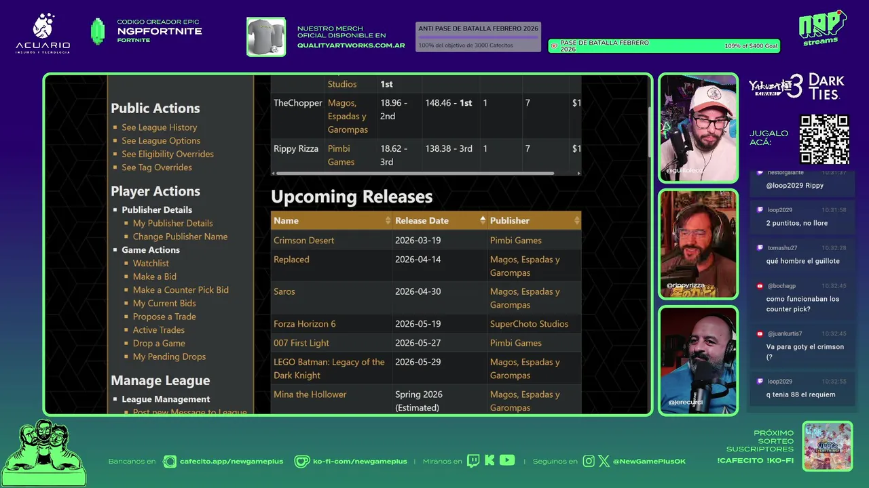Viewport: 869px width, 488px height.
Task: Click Twitch icon next to tomashu27
Action: pyautogui.click(x=760, y=248)
